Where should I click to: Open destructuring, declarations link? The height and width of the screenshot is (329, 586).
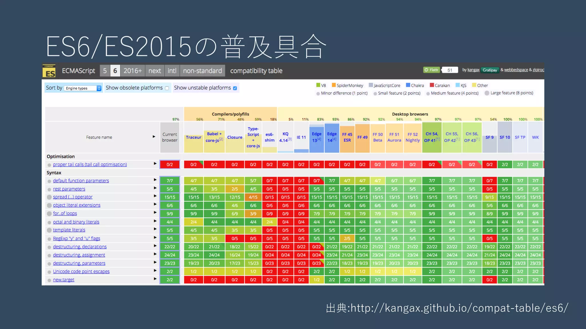(x=80, y=247)
